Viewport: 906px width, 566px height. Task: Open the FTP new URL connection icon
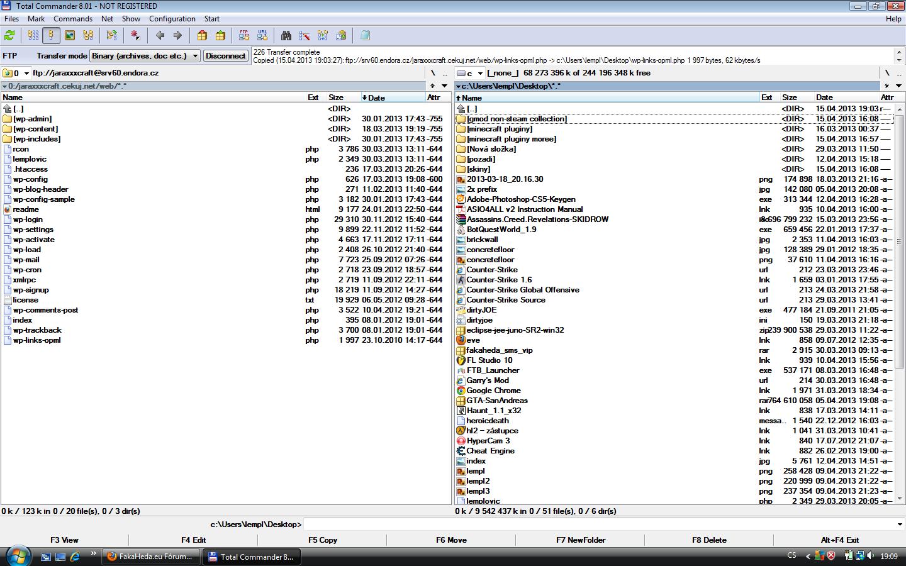point(262,36)
